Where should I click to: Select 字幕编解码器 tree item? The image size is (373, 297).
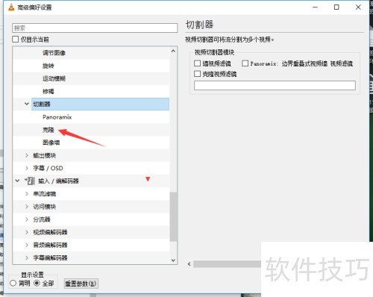click(50, 258)
